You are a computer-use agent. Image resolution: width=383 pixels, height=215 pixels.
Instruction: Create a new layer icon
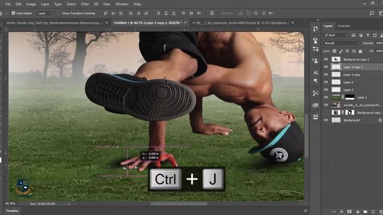coord(373,211)
